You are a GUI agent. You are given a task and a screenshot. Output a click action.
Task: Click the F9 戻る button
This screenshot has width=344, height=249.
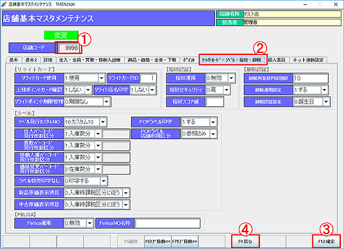pos(245,242)
